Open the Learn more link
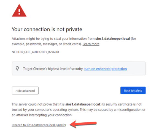Viewport: 167px width, 132px height. pos(91,44)
